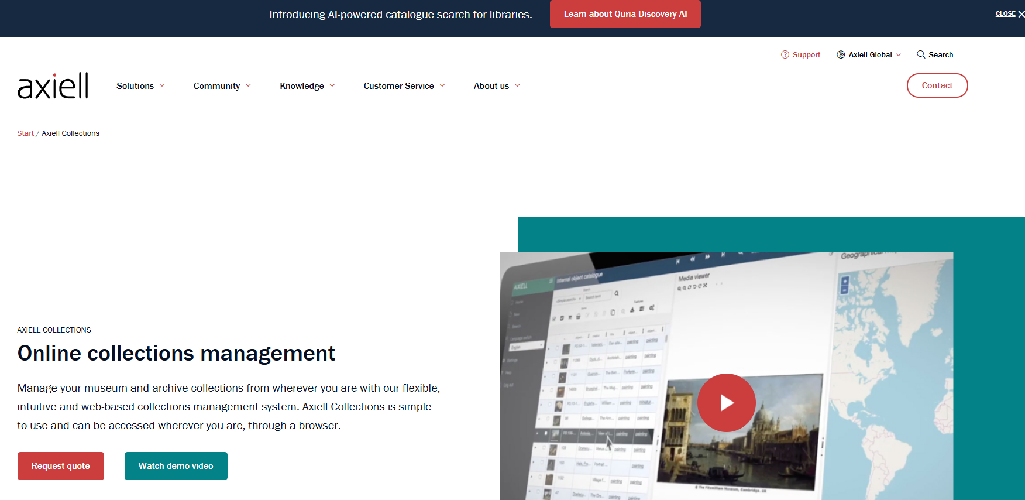Open the About us menu

tap(491, 86)
